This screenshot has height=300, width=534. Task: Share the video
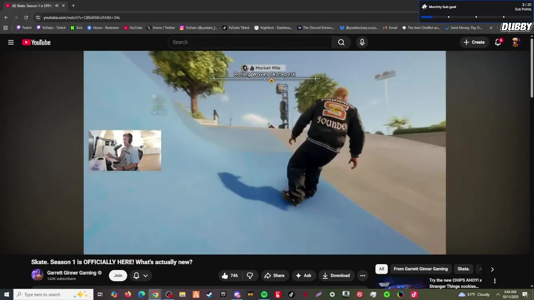[x=275, y=275]
